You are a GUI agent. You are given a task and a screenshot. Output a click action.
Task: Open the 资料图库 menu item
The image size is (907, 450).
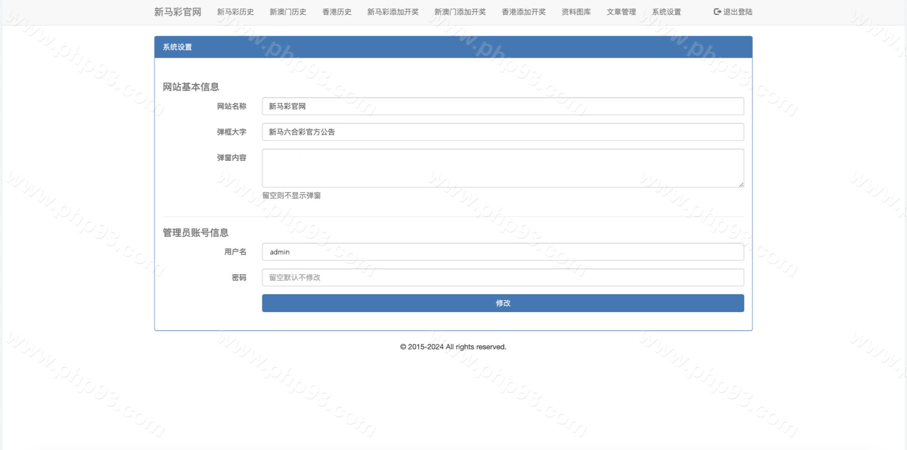click(x=576, y=12)
